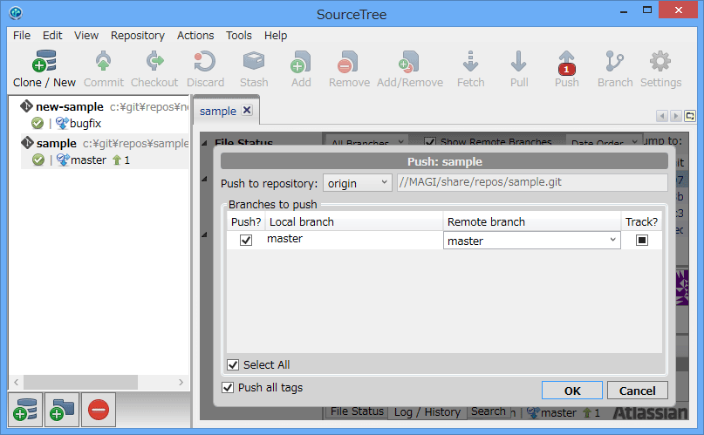Close the sample tab with X
Image resolution: width=704 pixels, height=435 pixels.
[x=247, y=110]
